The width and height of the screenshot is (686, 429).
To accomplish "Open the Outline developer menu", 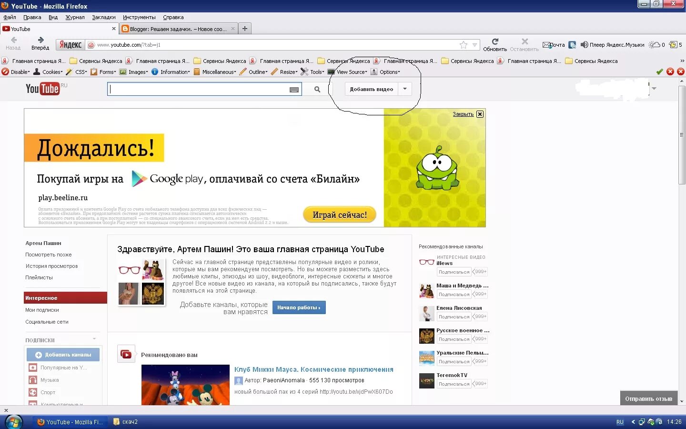I will pos(253,72).
